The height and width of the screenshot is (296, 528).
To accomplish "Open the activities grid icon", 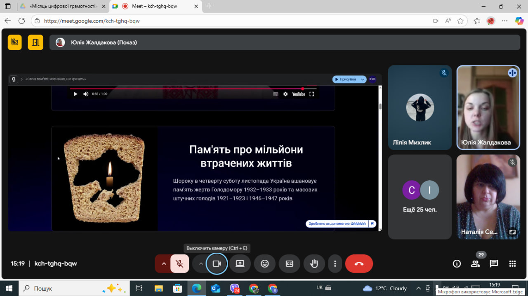I will pos(512,264).
